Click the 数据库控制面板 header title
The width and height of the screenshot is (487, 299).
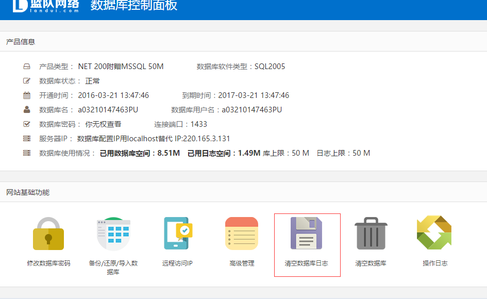(x=134, y=6)
